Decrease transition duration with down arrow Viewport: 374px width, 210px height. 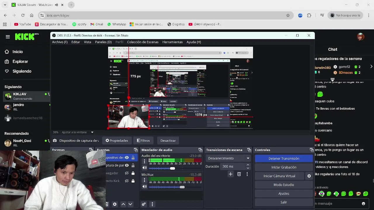(x=248, y=168)
